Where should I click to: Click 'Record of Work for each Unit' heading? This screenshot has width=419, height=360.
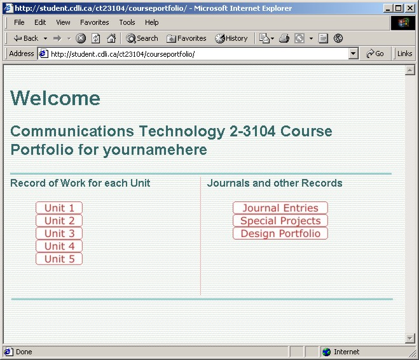coord(80,184)
